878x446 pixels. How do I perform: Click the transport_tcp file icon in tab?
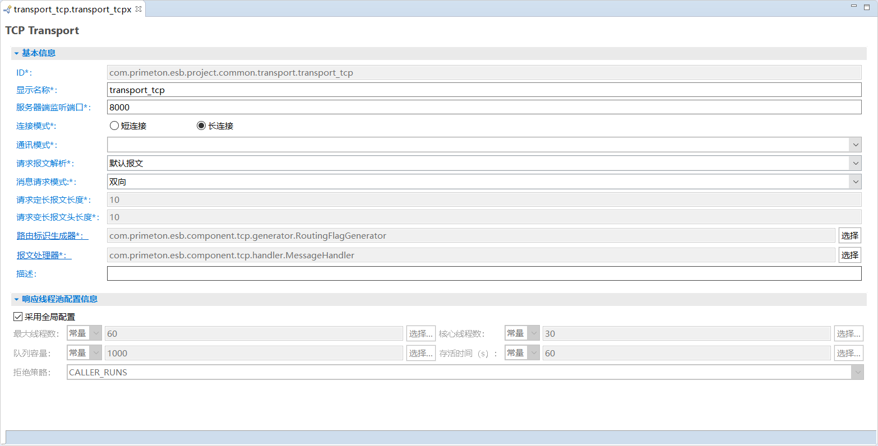coord(7,10)
